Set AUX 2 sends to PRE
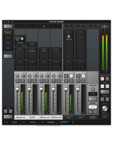Viewport: 113px width, 146px height. [x=78, y=76]
